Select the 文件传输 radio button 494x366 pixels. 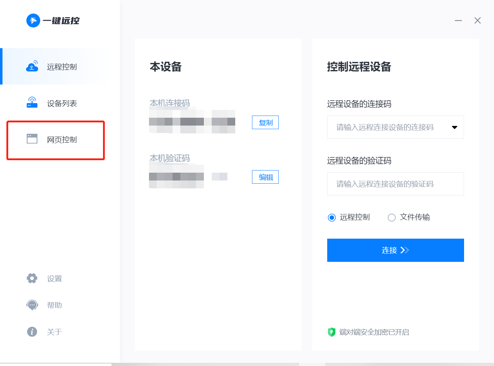point(392,218)
